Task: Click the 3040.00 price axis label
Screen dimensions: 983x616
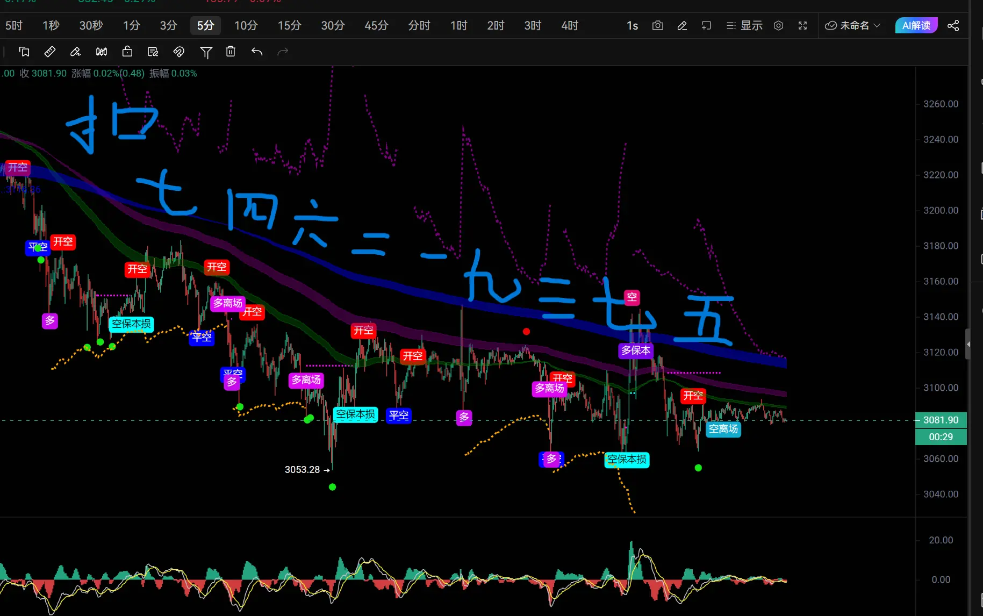Action: (941, 494)
